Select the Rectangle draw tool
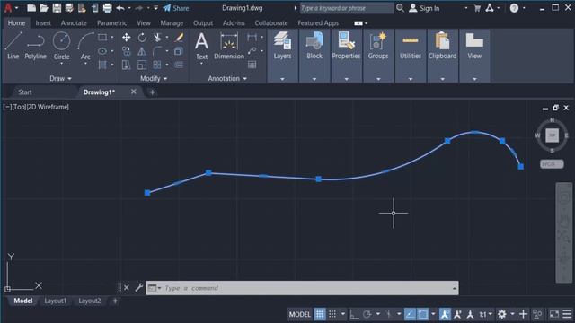 point(102,38)
